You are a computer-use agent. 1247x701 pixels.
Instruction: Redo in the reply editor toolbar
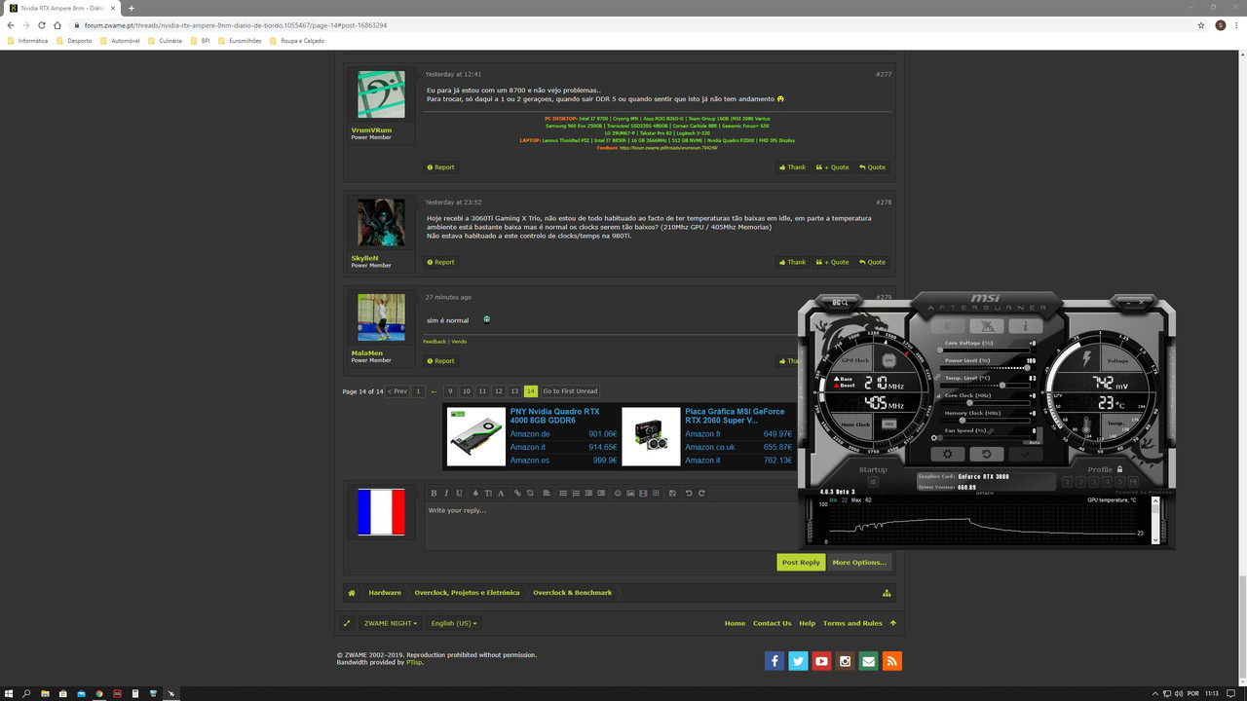pos(701,493)
